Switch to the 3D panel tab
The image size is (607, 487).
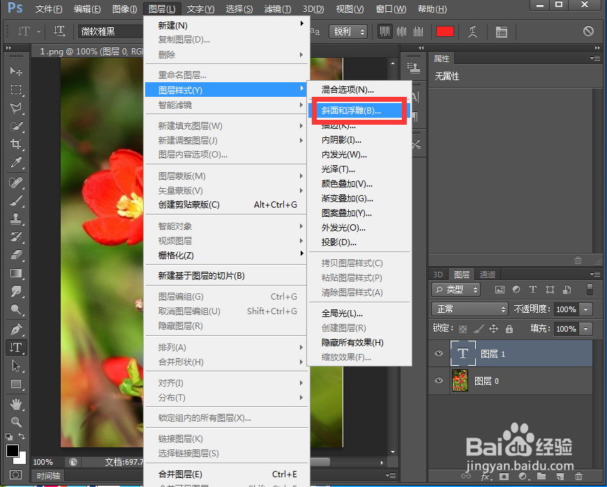coord(438,275)
